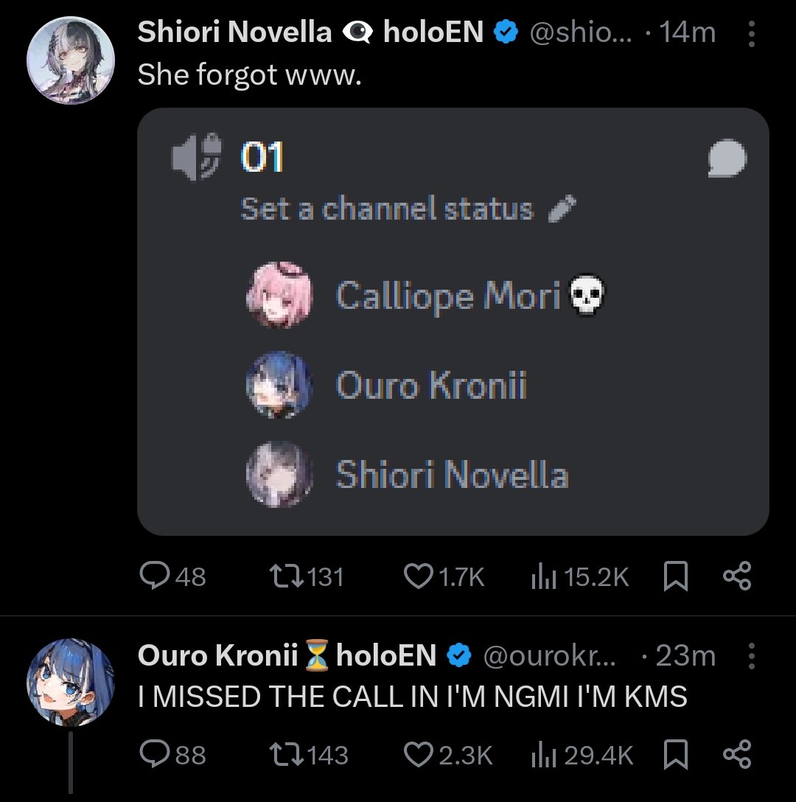Share Shiori Novella's tweet
Screen dimensions: 796x802
coord(736,576)
